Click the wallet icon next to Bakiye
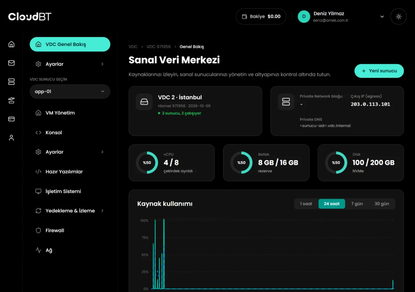Viewport: 415px width, 292px height. 244,16
